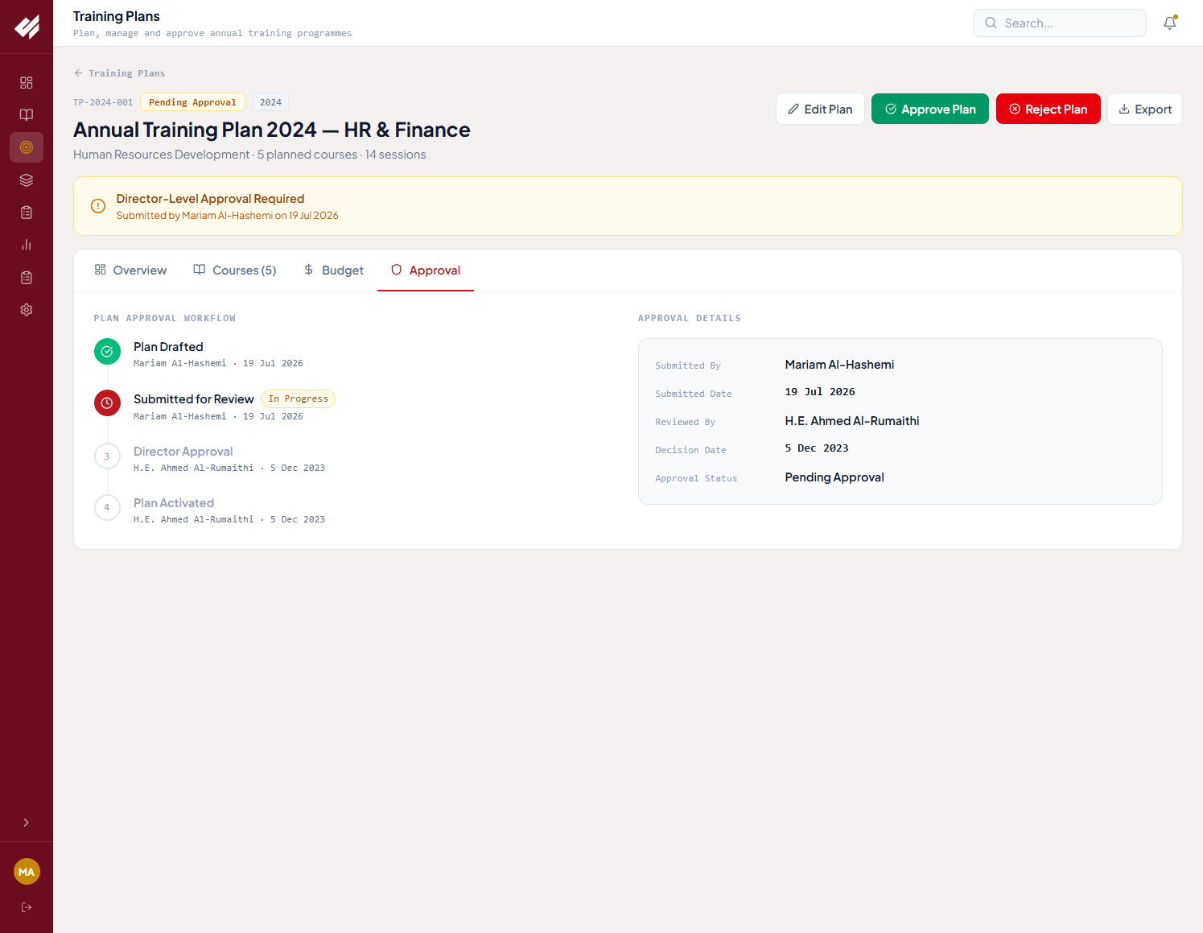Click the green Approve Plan button
This screenshot has height=933, width=1203.
(930, 109)
